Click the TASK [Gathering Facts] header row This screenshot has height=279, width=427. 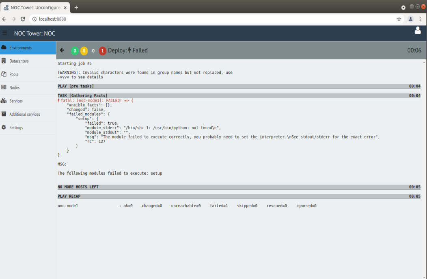coord(239,95)
